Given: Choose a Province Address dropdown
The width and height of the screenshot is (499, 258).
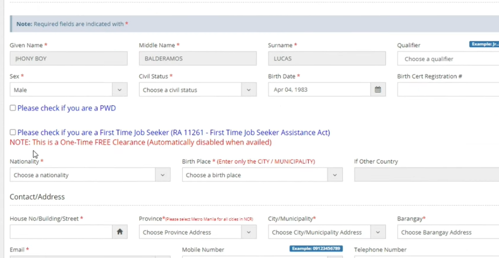Looking at the screenshot, I should point(198,232).
